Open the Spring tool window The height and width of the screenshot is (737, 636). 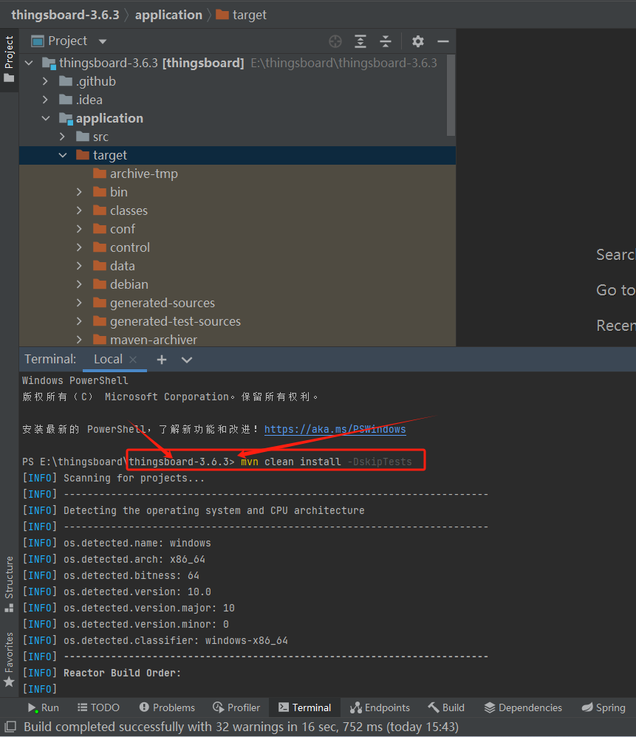[603, 707]
